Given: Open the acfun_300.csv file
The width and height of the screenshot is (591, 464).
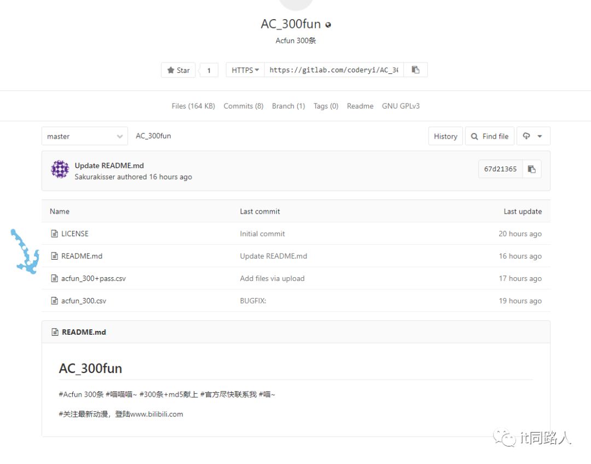Looking at the screenshot, I should [x=84, y=301].
